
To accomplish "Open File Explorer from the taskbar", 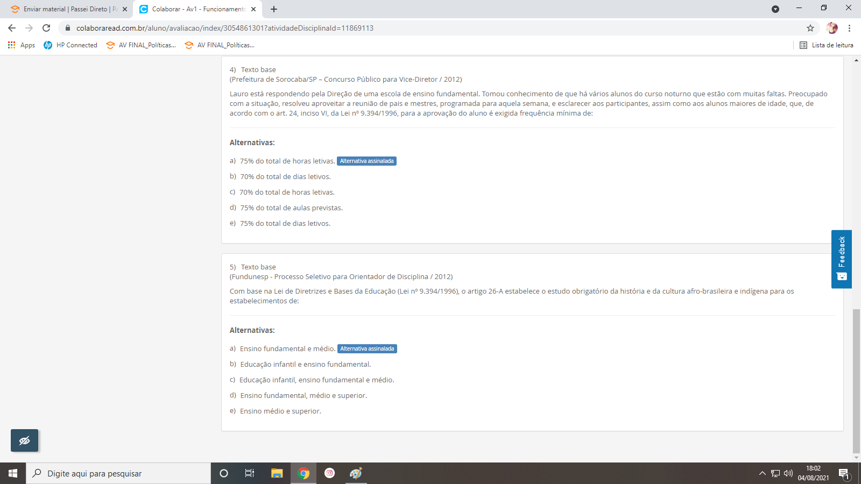I will [277, 473].
